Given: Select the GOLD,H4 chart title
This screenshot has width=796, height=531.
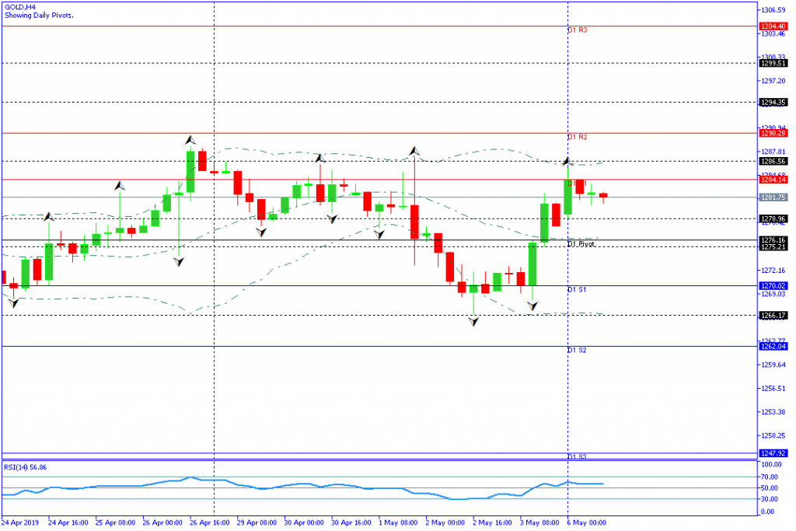Looking at the screenshot, I should [x=20, y=6].
